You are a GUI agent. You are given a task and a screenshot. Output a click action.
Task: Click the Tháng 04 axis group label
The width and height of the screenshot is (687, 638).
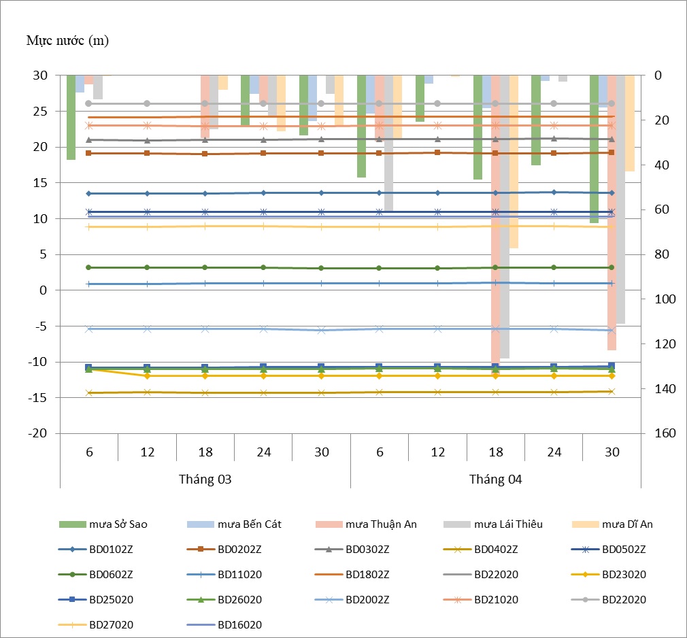[x=496, y=479]
